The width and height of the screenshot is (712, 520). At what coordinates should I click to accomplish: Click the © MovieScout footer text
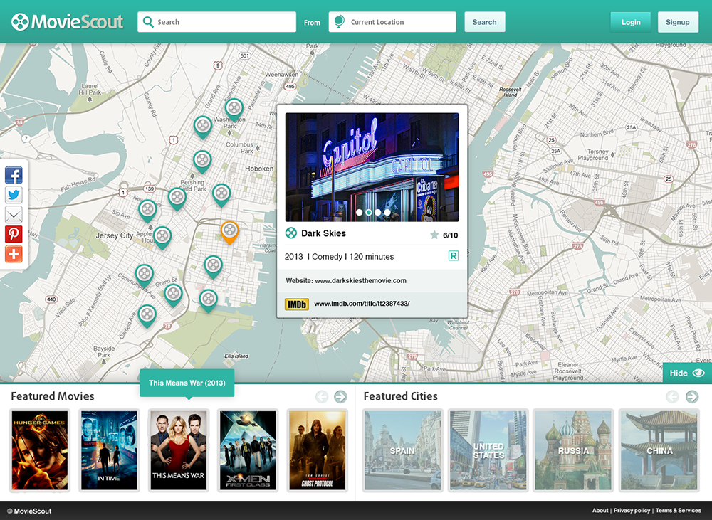coord(29,511)
